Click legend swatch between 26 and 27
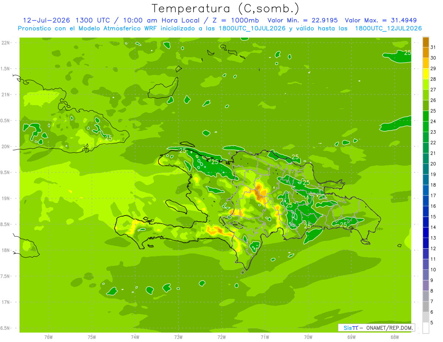This screenshot has width=443, height=342. [x=426, y=95]
